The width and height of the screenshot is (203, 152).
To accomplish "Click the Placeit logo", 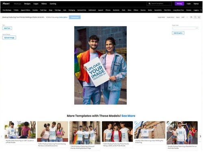I will point(6,4).
